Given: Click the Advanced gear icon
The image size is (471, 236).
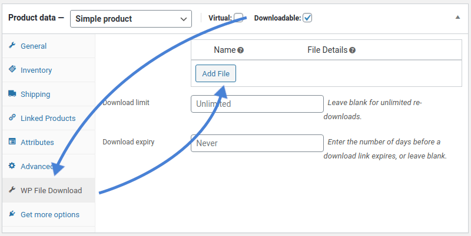Looking at the screenshot, I should (12, 166).
